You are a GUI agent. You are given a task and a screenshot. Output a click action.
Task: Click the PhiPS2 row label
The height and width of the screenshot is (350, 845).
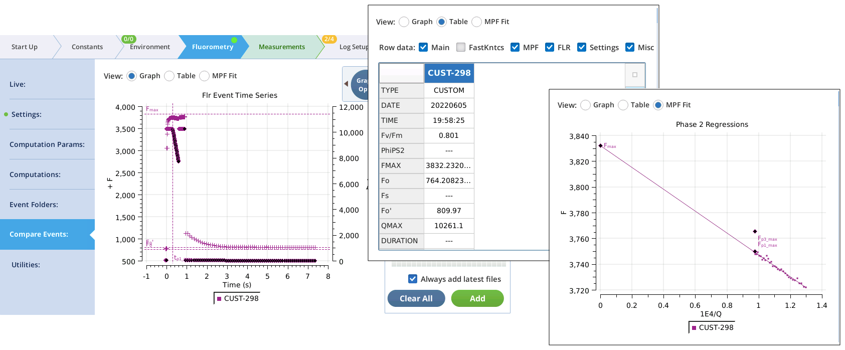click(402, 150)
